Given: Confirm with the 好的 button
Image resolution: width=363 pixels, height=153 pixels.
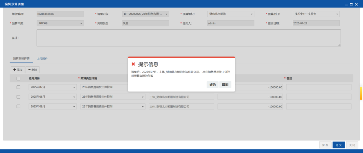Looking at the screenshot, I should click(213, 85).
